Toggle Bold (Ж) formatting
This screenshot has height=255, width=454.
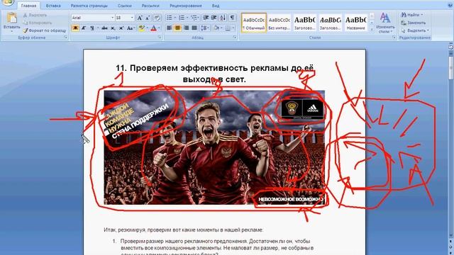75,28
